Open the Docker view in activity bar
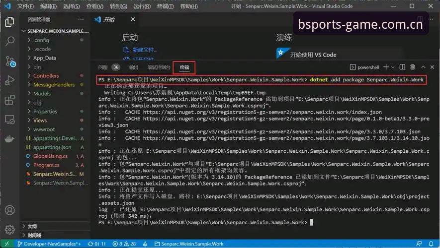Image resolution: width=440 pixels, height=248 pixels. pos(9,139)
